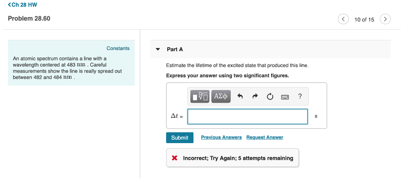Click the two significant figures instruction
The image size is (406, 178).
click(x=228, y=76)
